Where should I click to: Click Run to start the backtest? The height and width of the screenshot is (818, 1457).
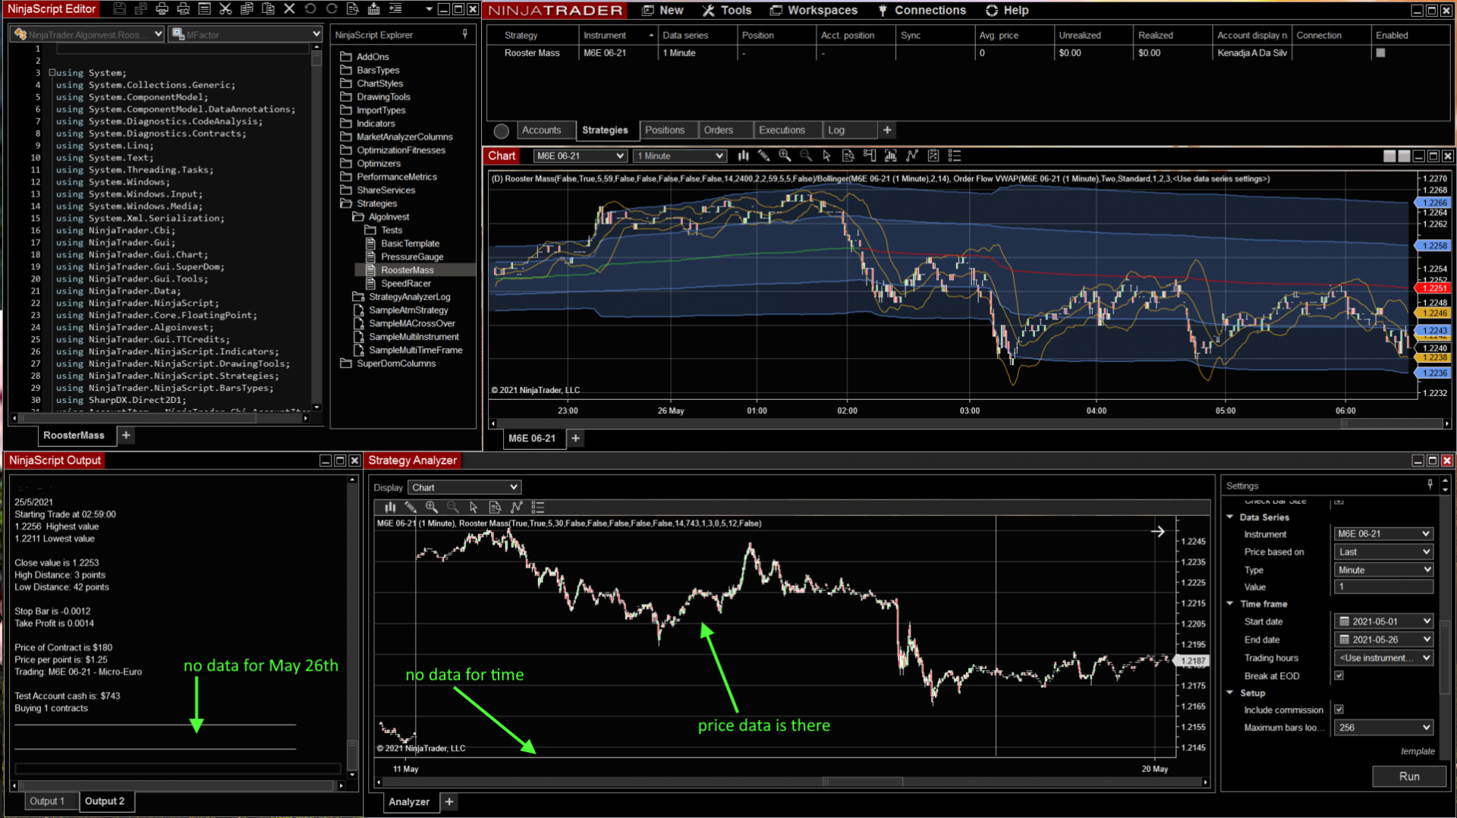pyautogui.click(x=1409, y=776)
